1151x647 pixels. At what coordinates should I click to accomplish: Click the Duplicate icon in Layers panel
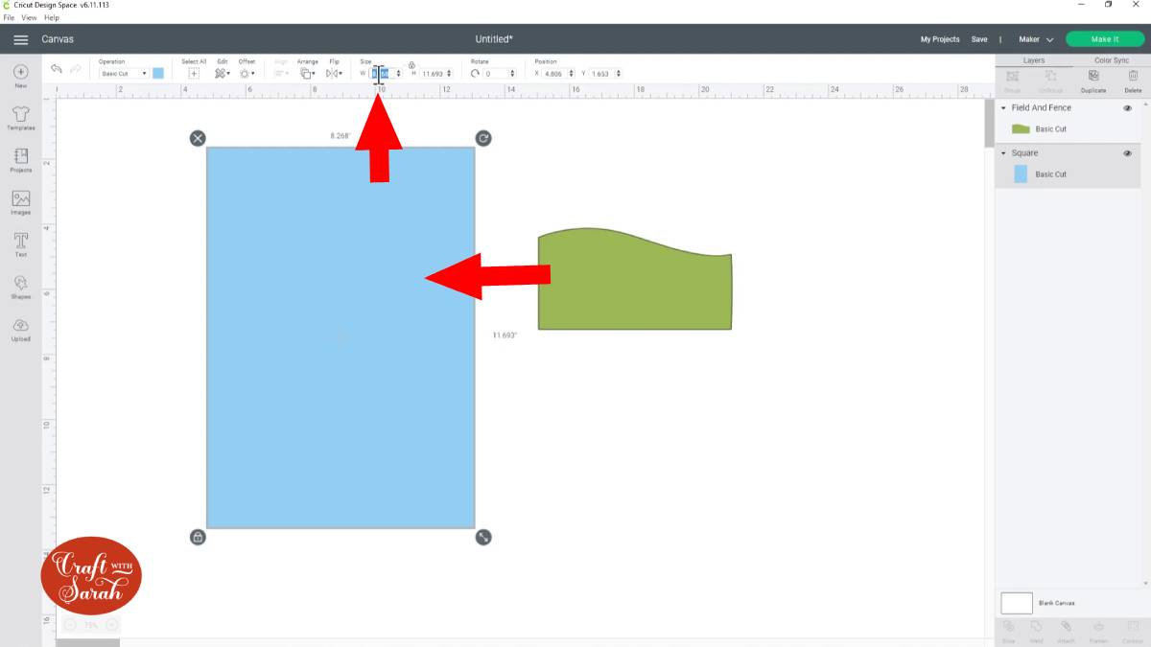pos(1093,76)
